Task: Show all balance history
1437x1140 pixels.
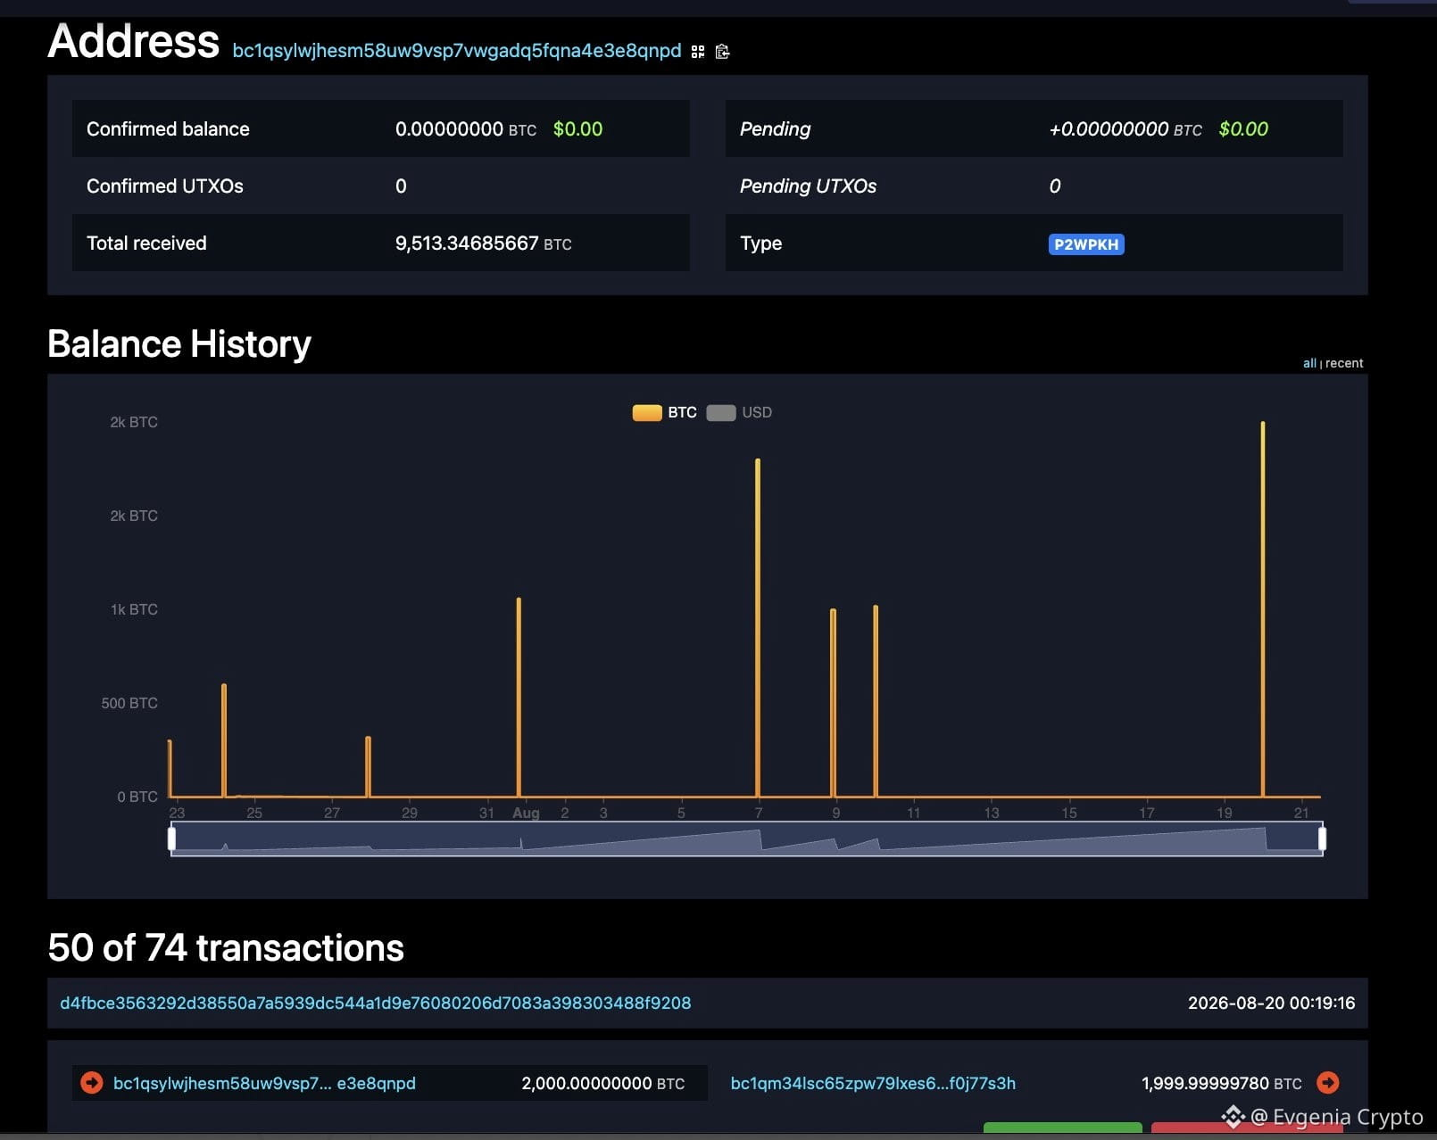Action: (x=1309, y=363)
